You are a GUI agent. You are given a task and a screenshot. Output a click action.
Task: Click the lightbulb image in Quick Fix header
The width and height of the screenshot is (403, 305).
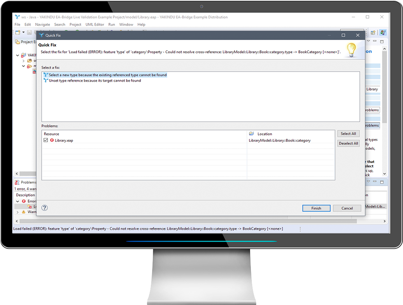pos(351,49)
